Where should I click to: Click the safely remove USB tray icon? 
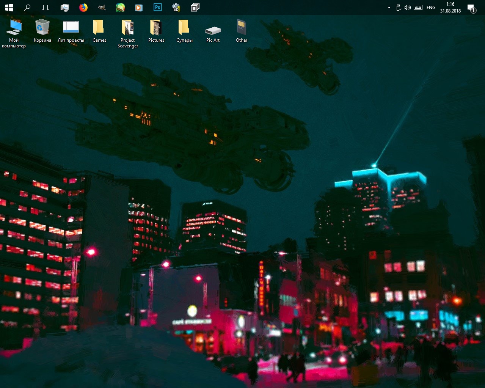point(399,8)
